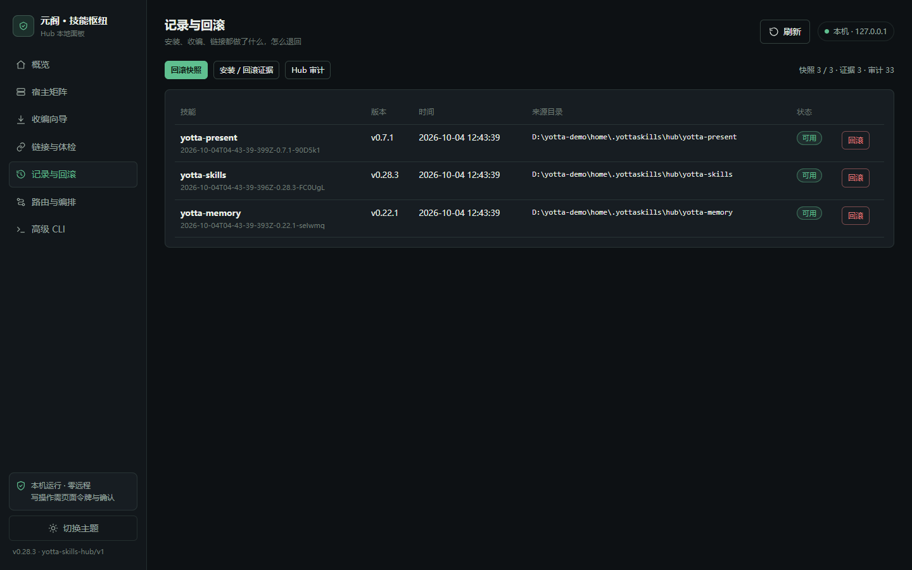Click the history icon beside 记录与回滚
The height and width of the screenshot is (570, 912).
click(x=21, y=174)
